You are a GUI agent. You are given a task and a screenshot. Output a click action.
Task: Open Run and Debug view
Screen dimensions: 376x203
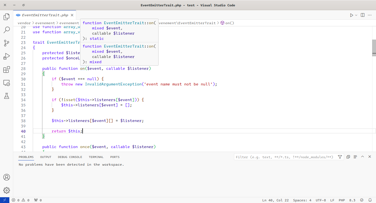click(7, 56)
